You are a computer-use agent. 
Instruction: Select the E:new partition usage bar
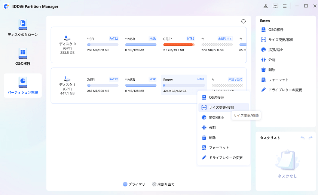[184, 86]
